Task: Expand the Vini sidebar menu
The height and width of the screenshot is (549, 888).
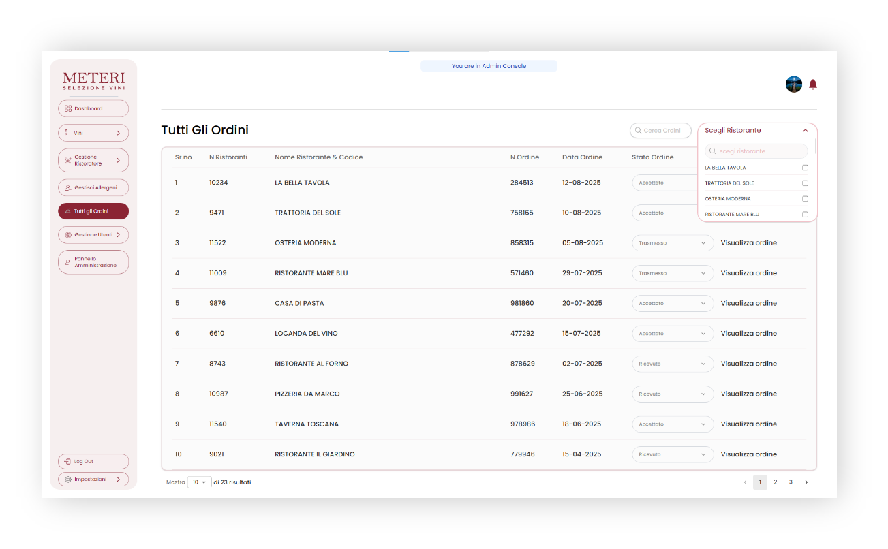Action: pos(93,133)
